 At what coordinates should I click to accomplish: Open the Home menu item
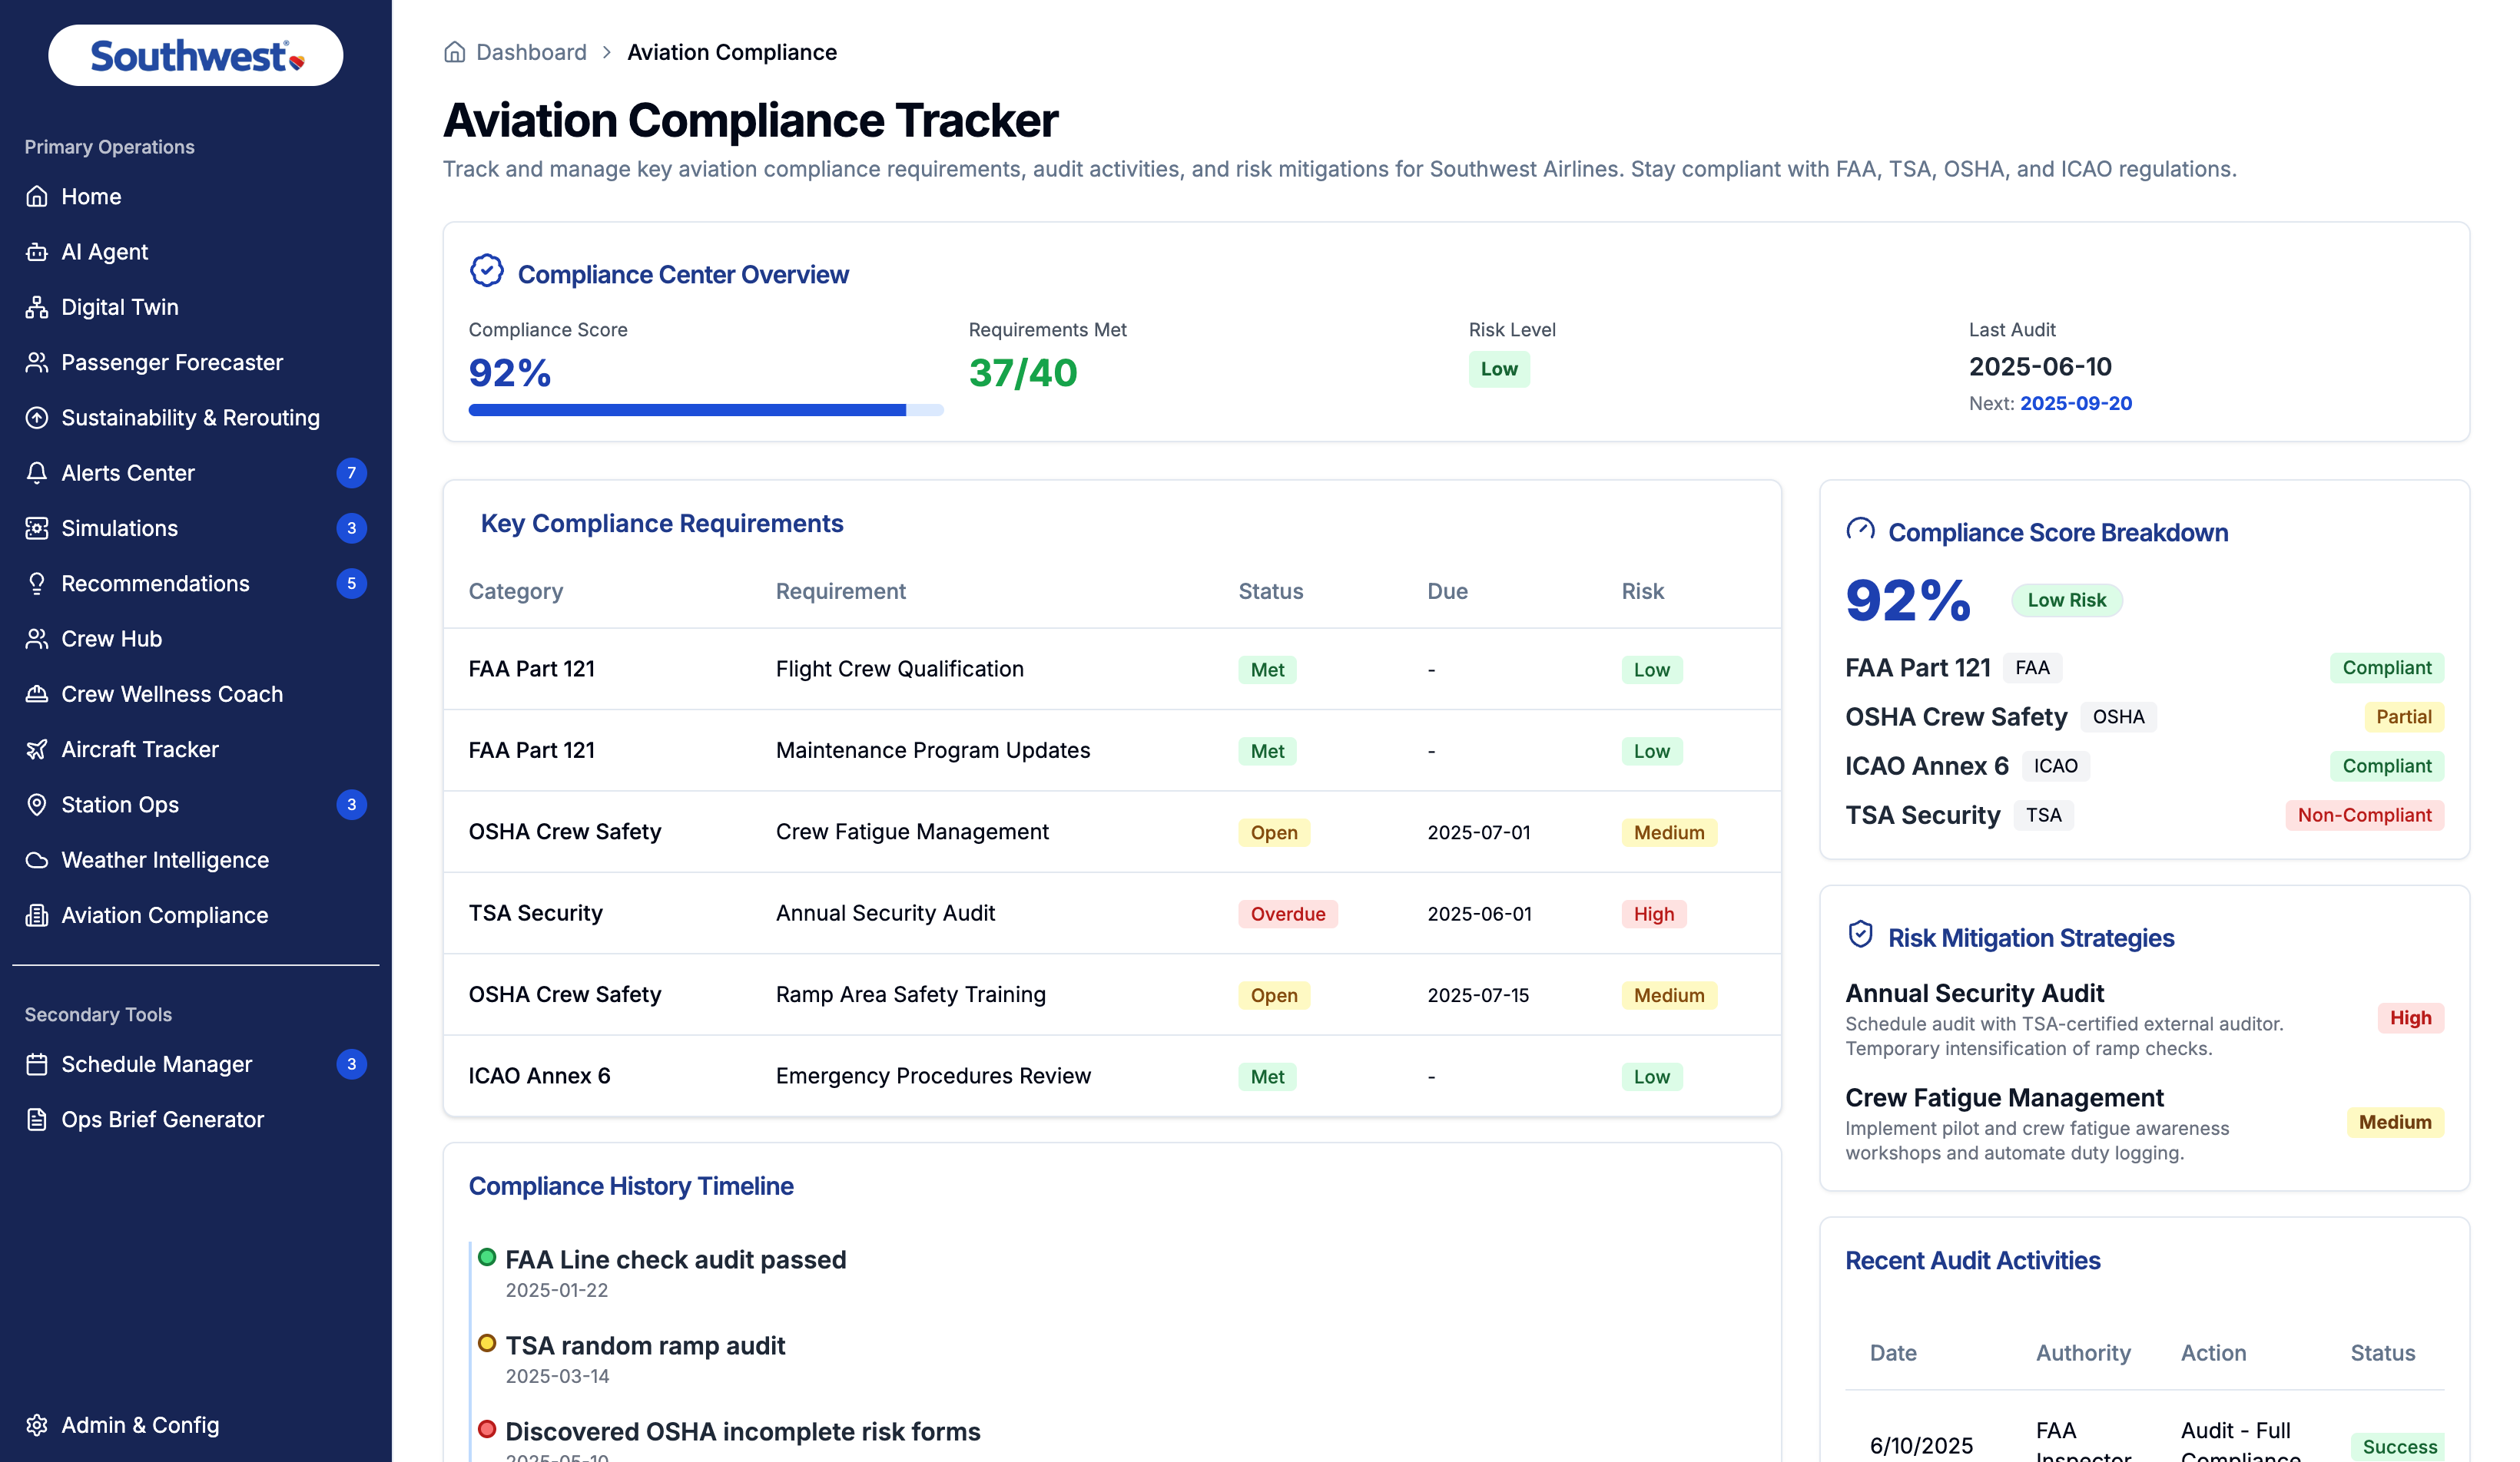(x=196, y=197)
